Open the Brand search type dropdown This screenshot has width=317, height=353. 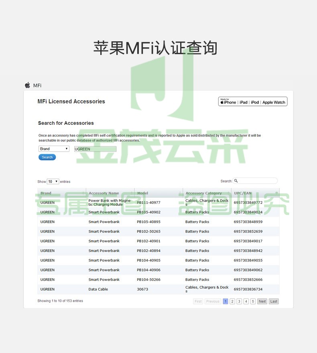pos(54,149)
